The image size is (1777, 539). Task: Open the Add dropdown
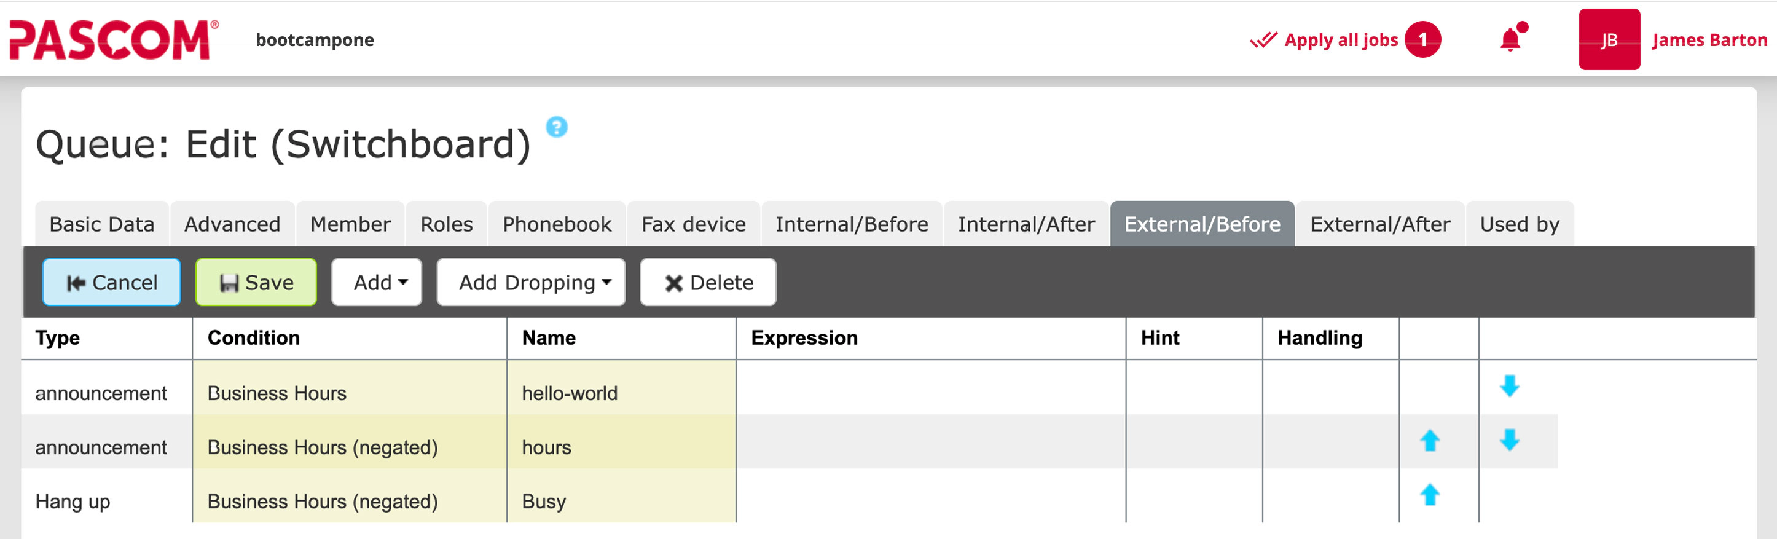coord(377,282)
